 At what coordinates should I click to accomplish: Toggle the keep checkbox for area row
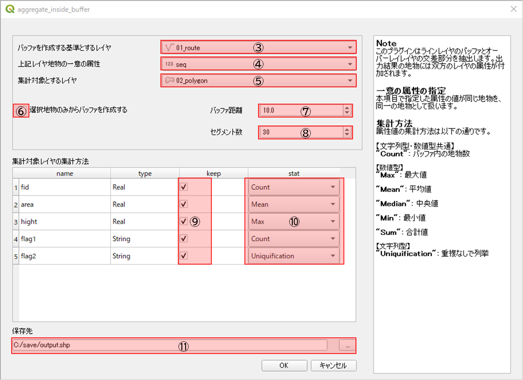(184, 204)
